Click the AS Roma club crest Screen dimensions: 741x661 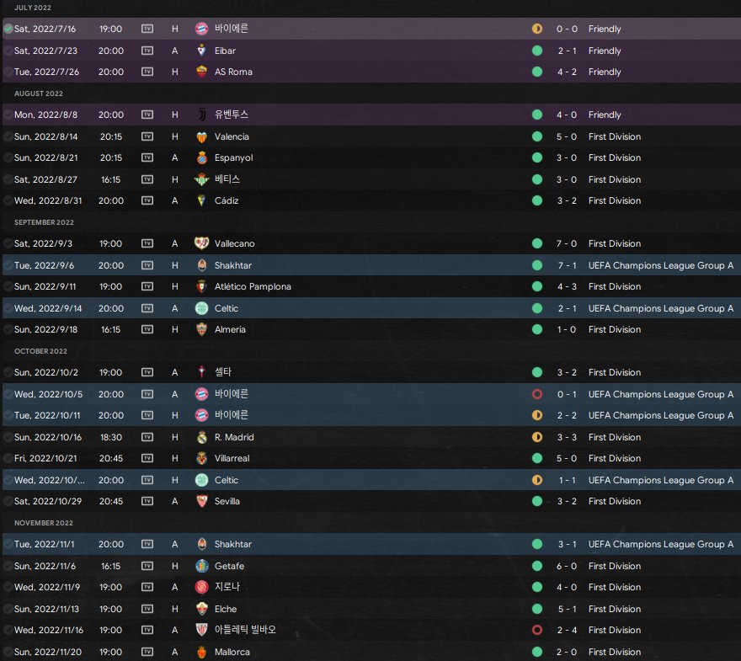202,72
